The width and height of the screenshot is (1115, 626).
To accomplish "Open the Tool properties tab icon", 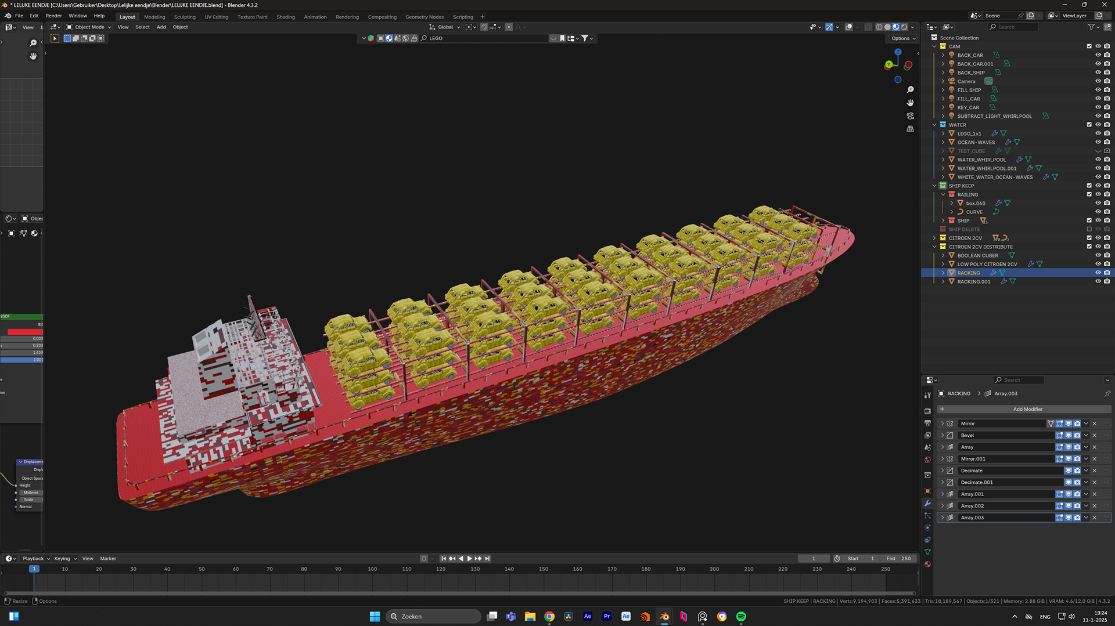I will pyautogui.click(x=927, y=395).
